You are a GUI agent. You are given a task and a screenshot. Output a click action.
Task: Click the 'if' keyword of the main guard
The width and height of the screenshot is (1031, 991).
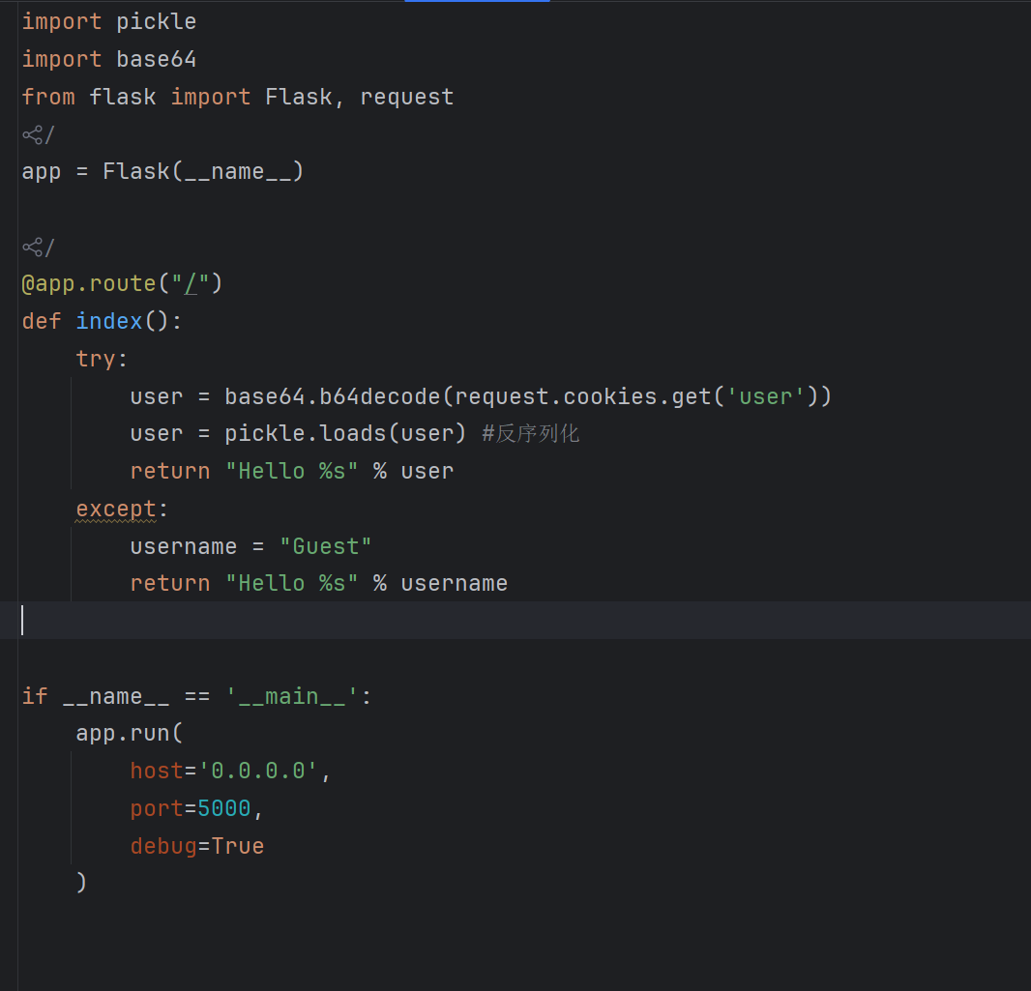(x=35, y=696)
